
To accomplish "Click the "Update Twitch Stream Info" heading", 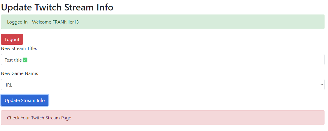I will [x=57, y=7].
